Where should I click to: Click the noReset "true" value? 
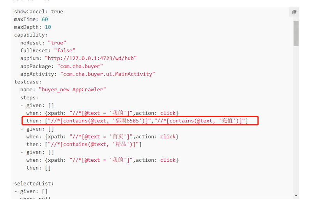coord(57,43)
